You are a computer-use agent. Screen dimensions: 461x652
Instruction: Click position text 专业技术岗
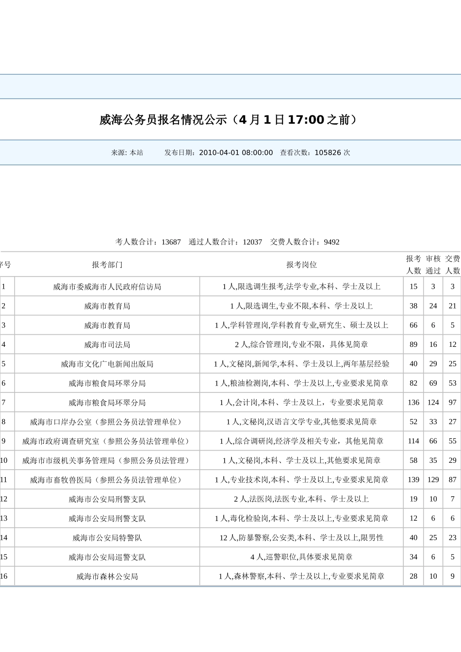coord(249,480)
